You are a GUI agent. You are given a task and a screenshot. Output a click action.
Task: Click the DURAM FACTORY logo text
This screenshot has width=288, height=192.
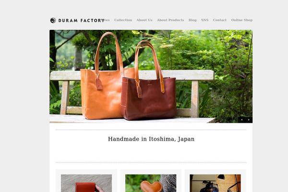(x=82, y=20)
